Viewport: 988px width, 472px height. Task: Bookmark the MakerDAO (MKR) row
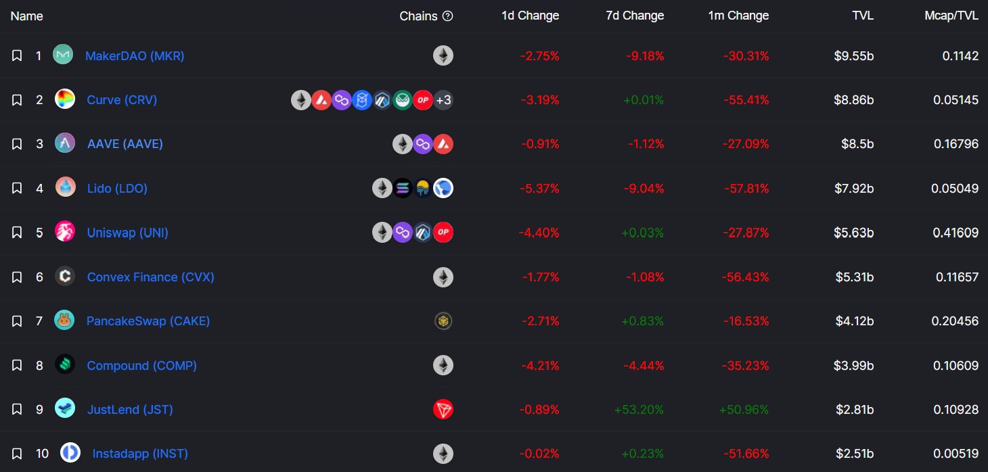[x=17, y=55]
